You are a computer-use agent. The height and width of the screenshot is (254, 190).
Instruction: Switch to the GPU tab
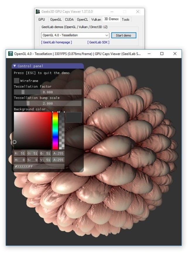42,20
